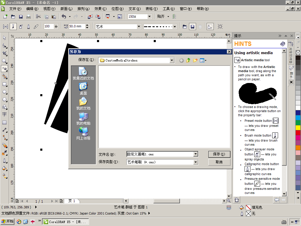Image resolution: width=301 pixels, height=226 pixels.
Task: Open the 位图(B) menu
Action: [x=118, y=9]
